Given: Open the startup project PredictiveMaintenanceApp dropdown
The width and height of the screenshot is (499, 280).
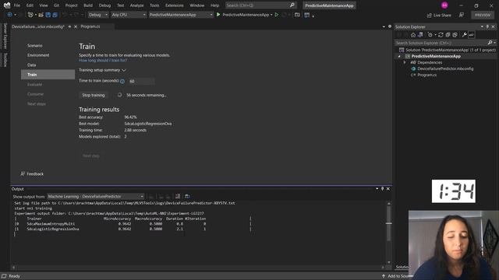Looking at the screenshot, I should click(181, 15).
